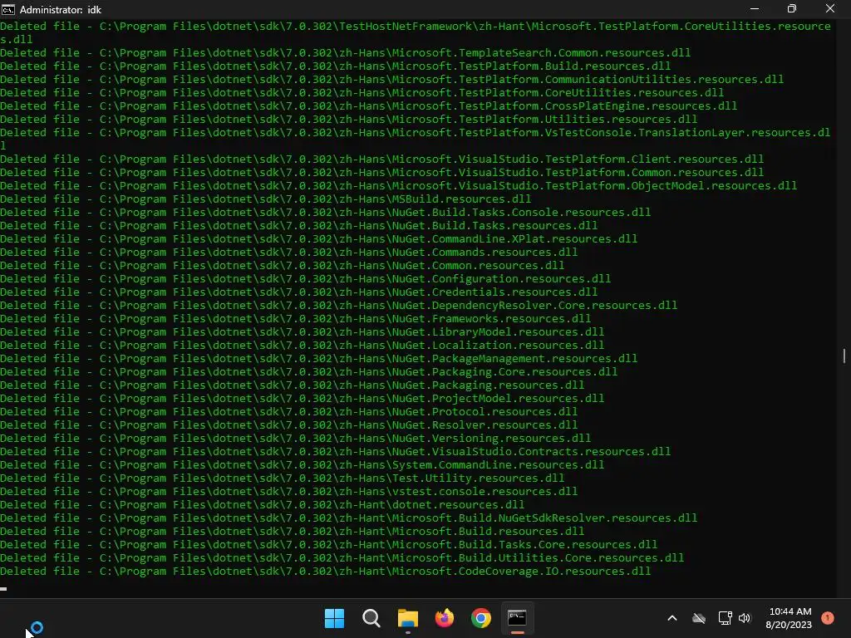Image resolution: width=851 pixels, height=638 pixels.
Task: Click the line with NuGet.Commands.resources.dll
Action: tap(288, 253)
